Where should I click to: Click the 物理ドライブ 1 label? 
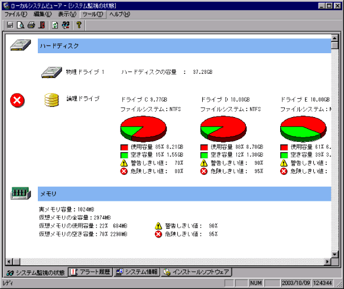coord(85,72)
